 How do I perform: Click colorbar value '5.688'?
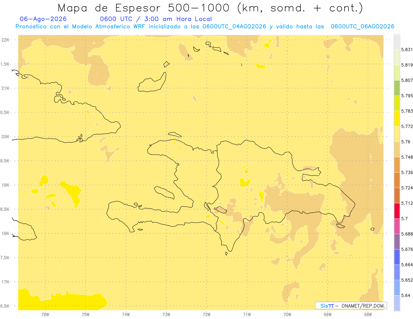point(407,234)
